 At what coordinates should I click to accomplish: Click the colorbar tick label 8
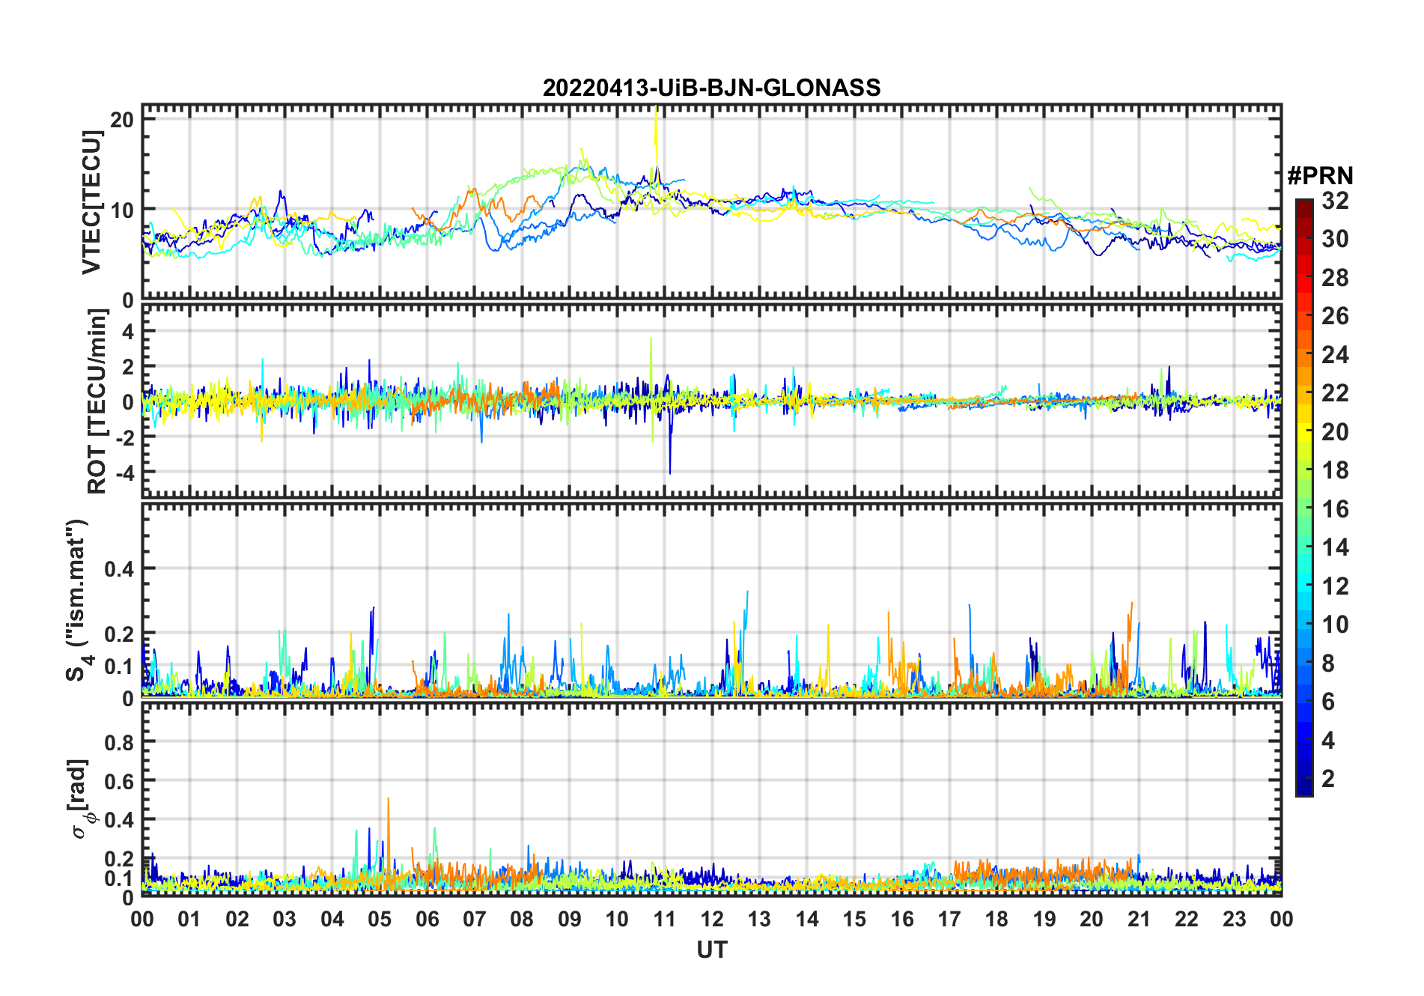[x=1328, y=664]
